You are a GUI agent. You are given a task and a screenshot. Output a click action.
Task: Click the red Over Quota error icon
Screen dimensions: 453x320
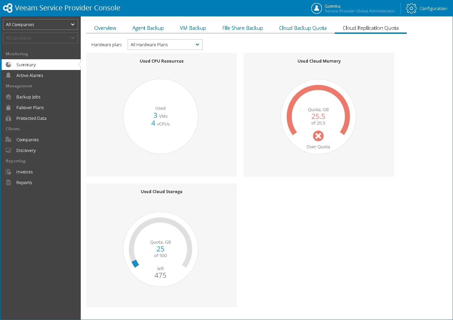tap(318, 136)
